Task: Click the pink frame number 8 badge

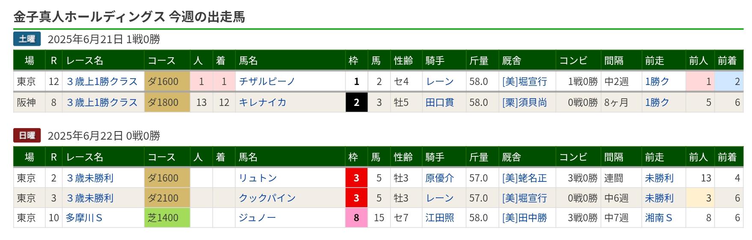Action: tap(356, 218)
